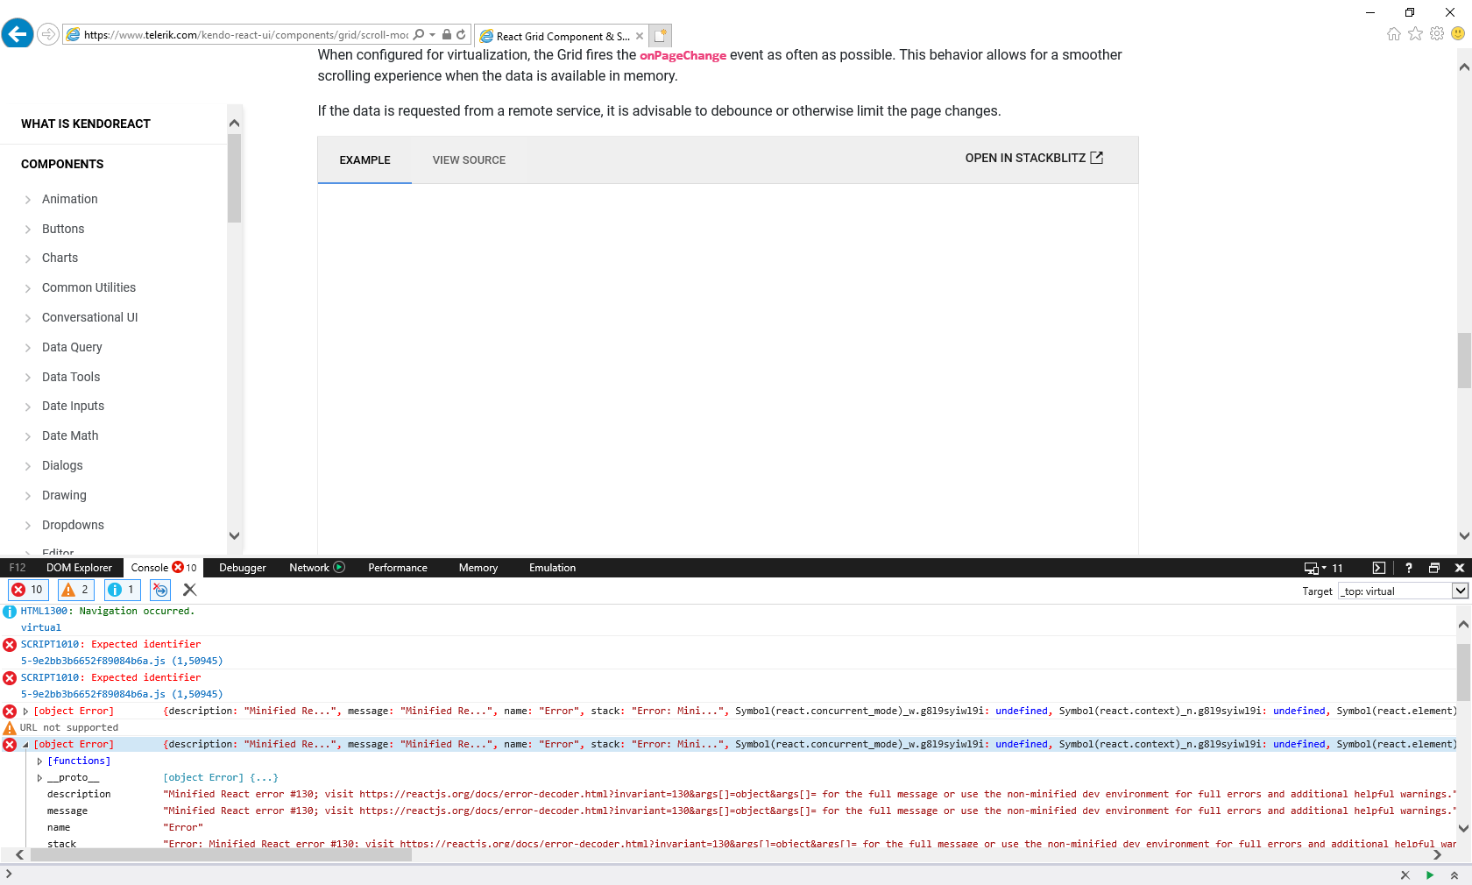Open the Emulation dev tools tab
Viewport: 1472px width, 885px height.
coord(552,568)
